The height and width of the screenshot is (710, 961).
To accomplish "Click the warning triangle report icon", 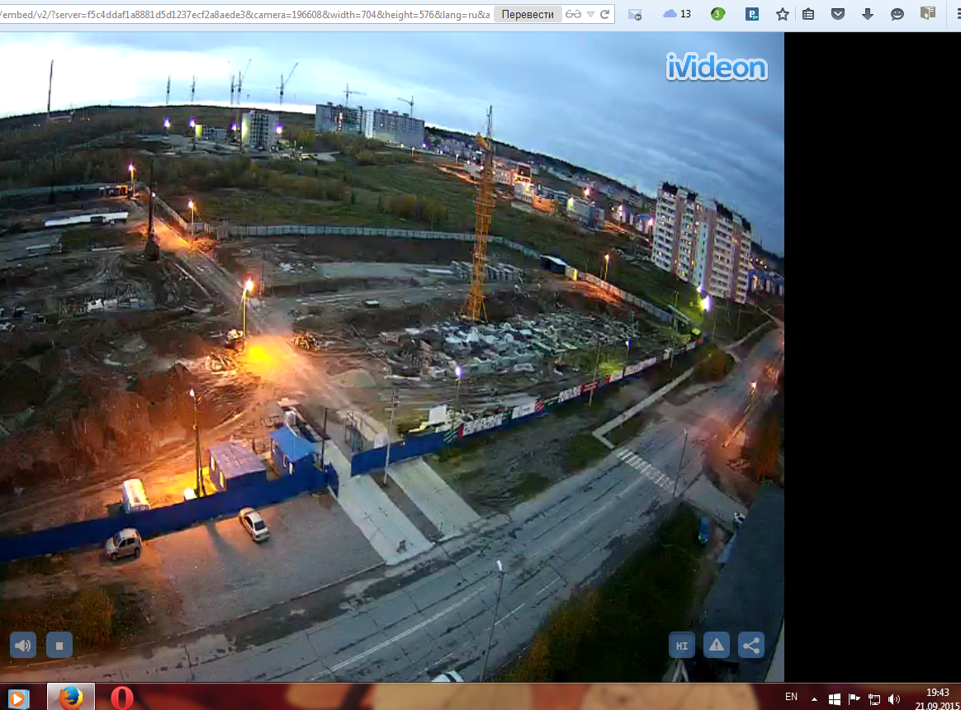I will point(716,645).
